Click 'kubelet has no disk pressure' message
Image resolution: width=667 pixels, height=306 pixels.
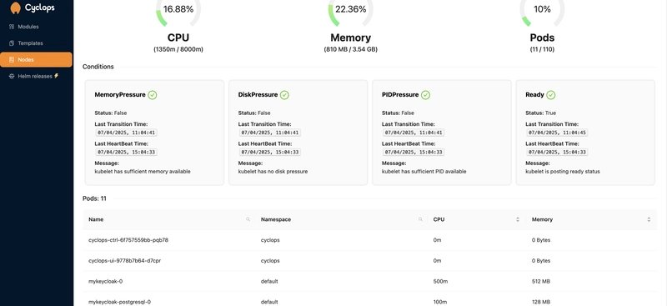click(x=273, y=172)
